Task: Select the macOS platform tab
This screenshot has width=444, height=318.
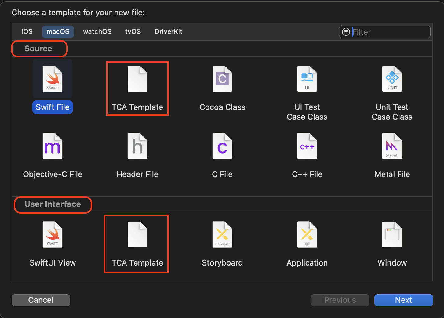Action: [58, 31]
